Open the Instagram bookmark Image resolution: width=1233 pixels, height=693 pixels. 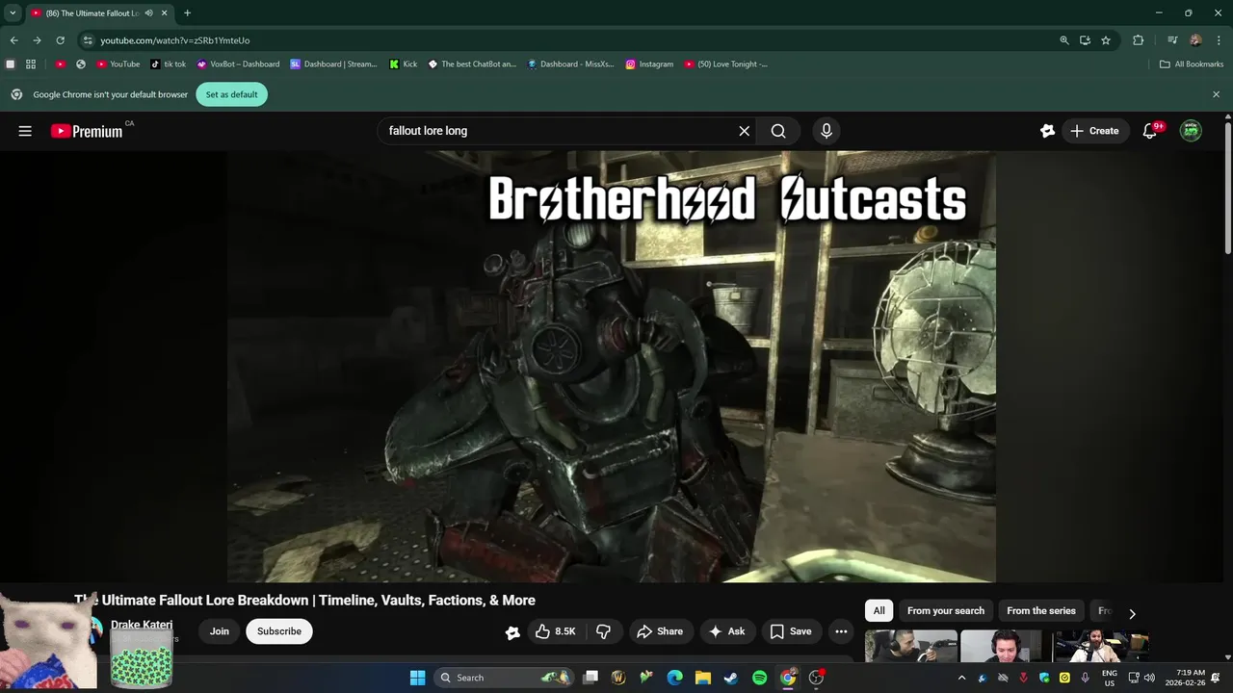[x=649, y=64]
